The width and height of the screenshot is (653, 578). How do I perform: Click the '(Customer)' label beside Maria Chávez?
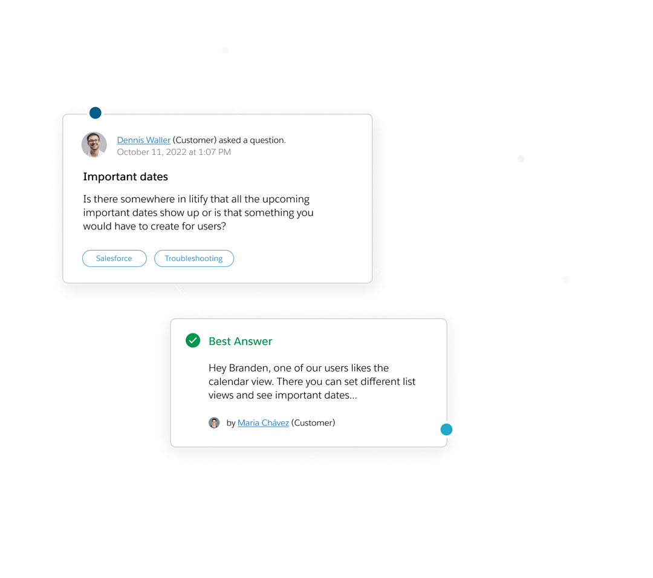313,422
